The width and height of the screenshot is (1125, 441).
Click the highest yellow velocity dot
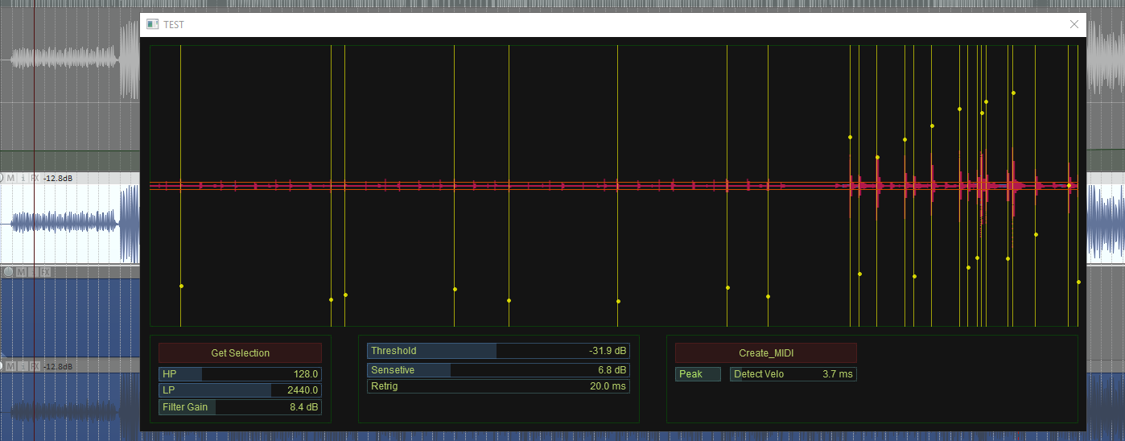1013,93
